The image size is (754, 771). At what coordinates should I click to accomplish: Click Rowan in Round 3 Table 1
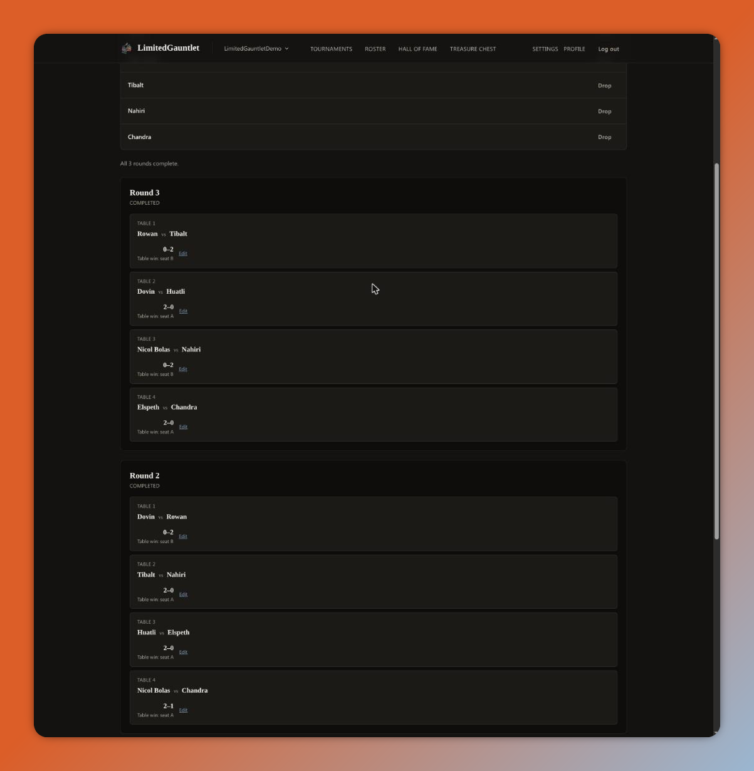[147, 234]
